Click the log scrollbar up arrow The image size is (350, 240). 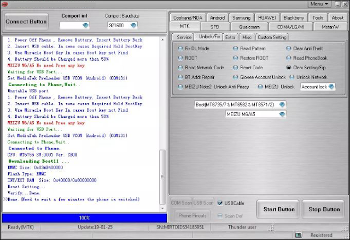pyautogui.click(x=162, y=40)
